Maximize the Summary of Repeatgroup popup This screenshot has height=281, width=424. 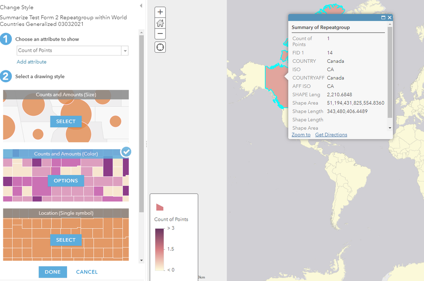coord(383,17)
